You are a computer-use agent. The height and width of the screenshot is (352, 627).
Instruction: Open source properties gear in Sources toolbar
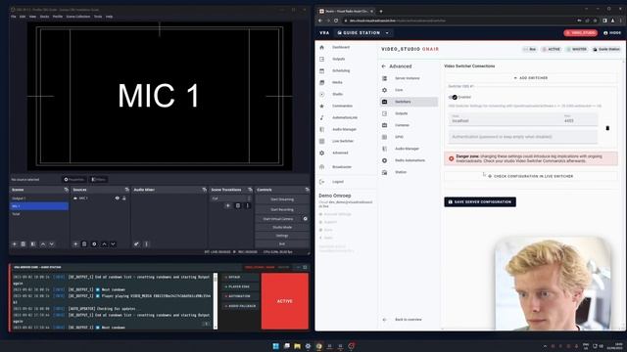[x=94, y=243]
